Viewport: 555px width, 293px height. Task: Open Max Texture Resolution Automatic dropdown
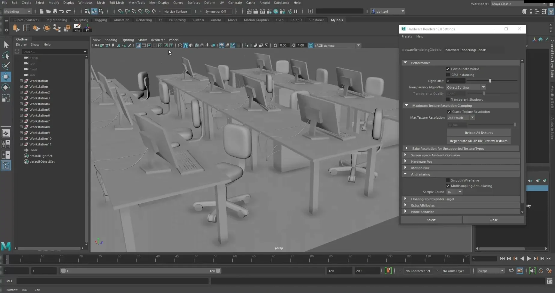coord(461,118)
